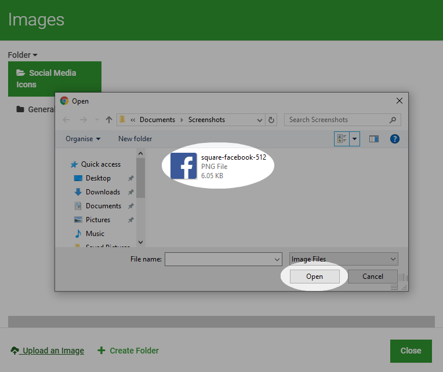Open the Folder dropdown menu

tap(23, 55)
